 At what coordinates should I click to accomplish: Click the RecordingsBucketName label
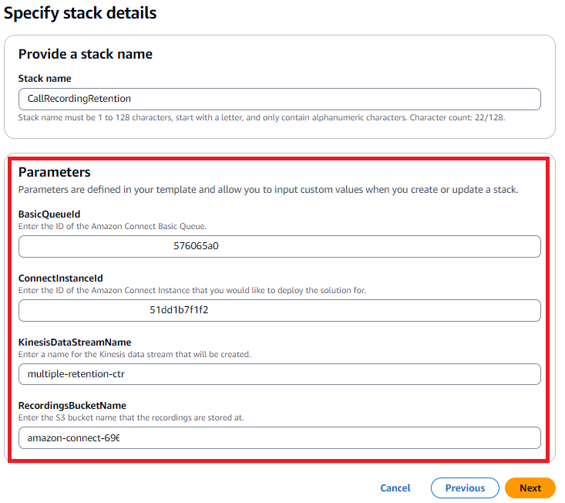72,406
